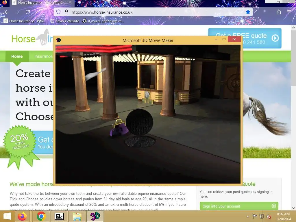Open a new browser tab
The height and width of the screenshot is (222, 296).
(79, 2)
